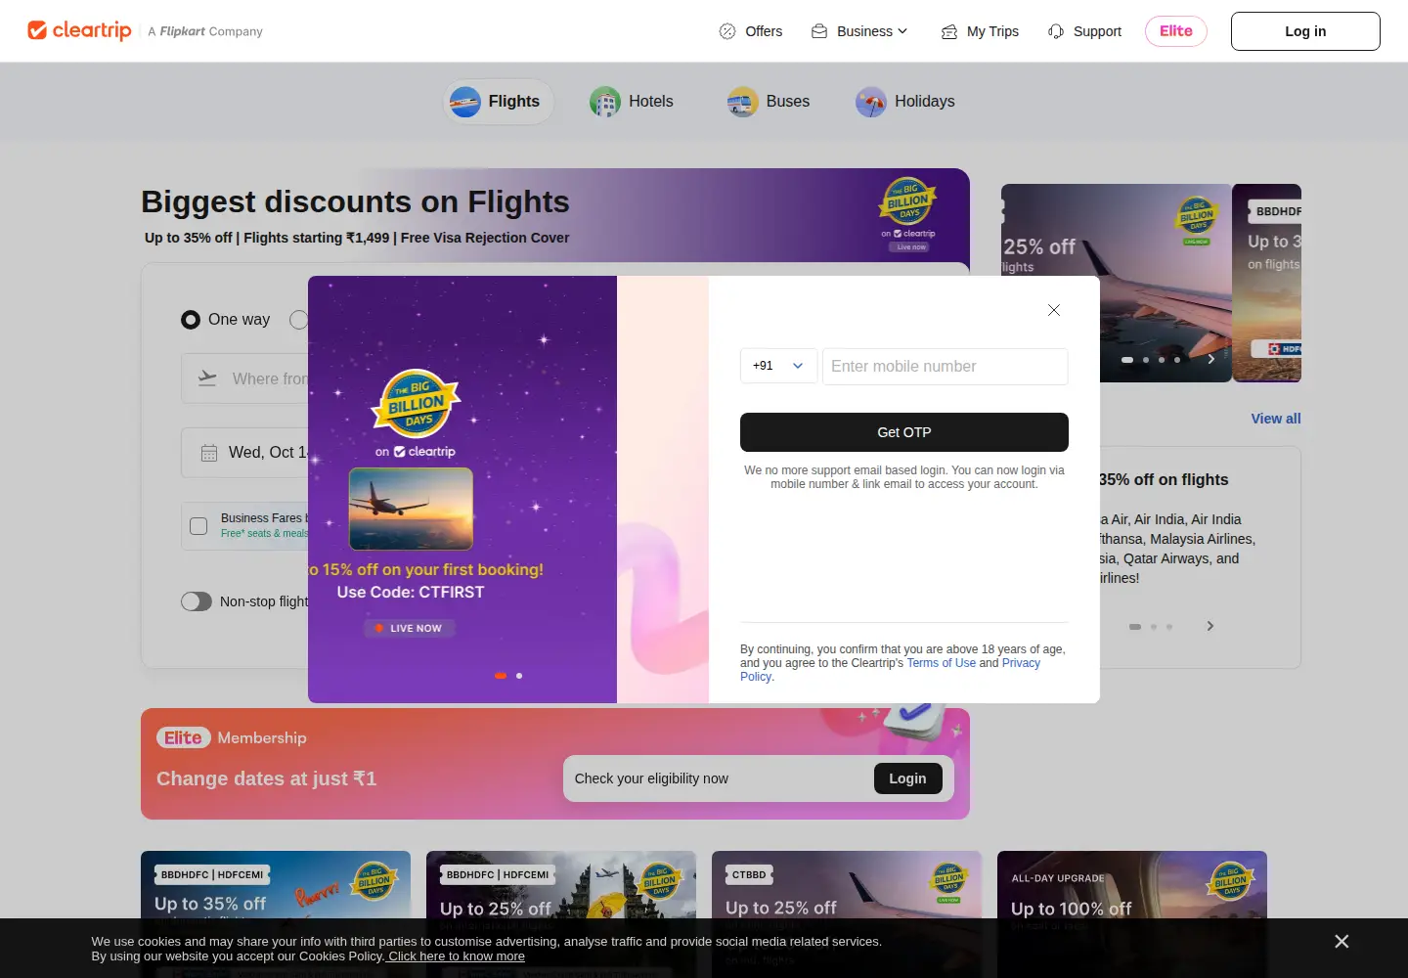Image resolution: width=1408 pixels, height=978 pixels.
Task: Advance the 35% off offers carousel arrow
Action: pos(1210,626)
